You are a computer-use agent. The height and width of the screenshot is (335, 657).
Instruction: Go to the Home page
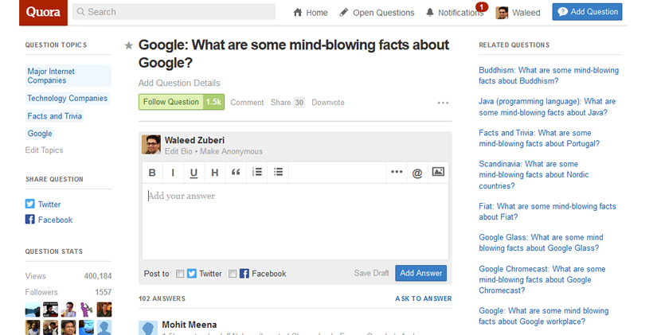311,13
